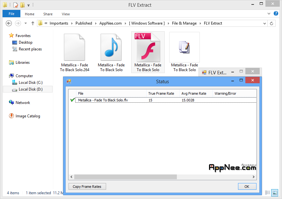Screen dimensions: 282x199
Task: Select the Metallica audio file music note icon
Action: [x=111, y=47]
